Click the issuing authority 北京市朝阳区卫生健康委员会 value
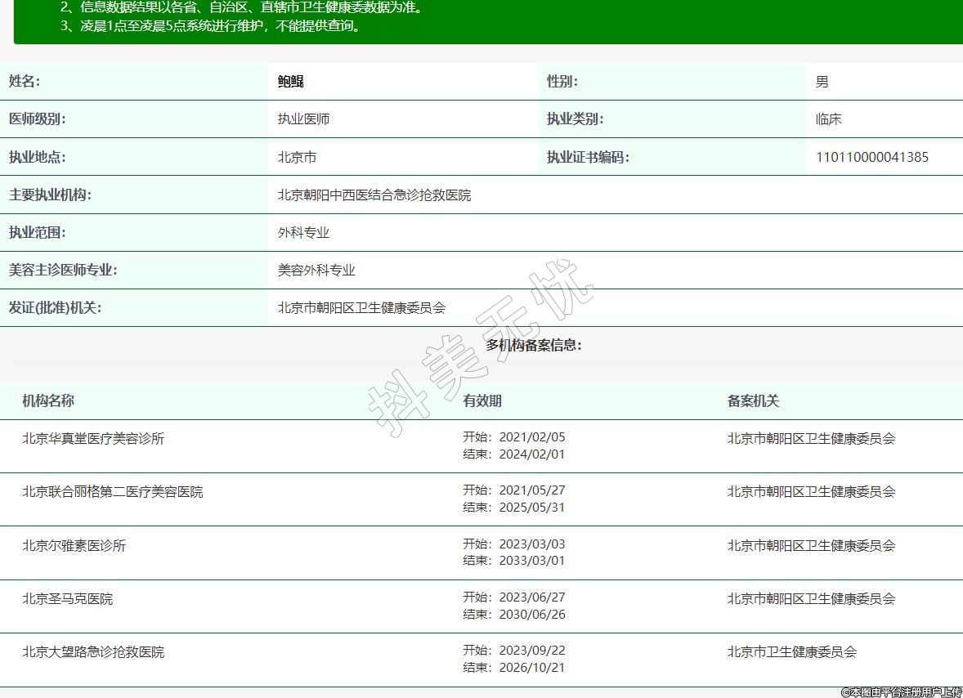Screen dimensions: 963x698 click(x=361, y=308)
